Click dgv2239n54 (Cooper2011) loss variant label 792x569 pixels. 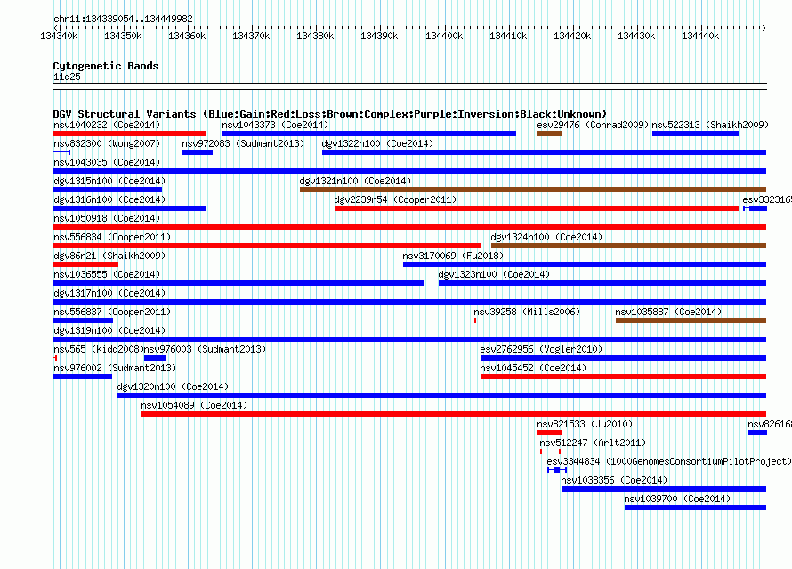click(395, 199)
